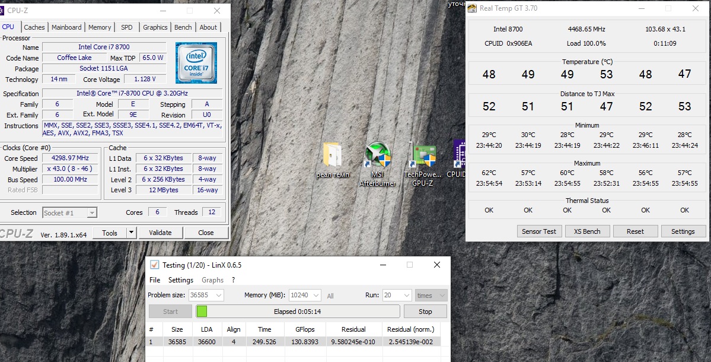Open the Bench tab in CPU-Z
711x362 pixels.
(x=183, y=27)
